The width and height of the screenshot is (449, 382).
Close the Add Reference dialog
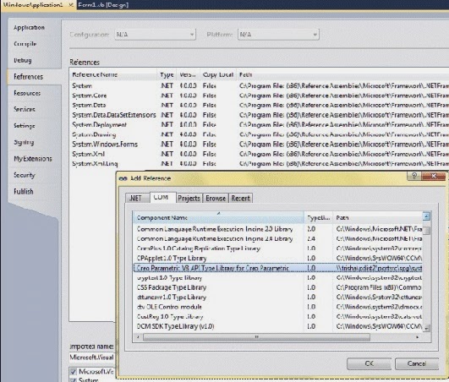click(x=433, y=176)
